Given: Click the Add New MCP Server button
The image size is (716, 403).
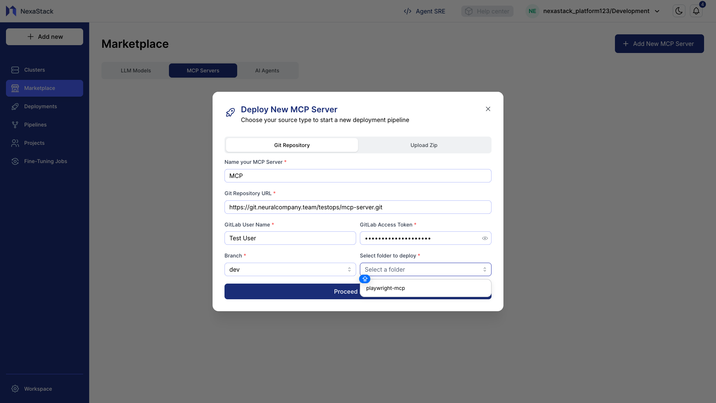Looking at the screenshot, I should (x=659, y=44).
